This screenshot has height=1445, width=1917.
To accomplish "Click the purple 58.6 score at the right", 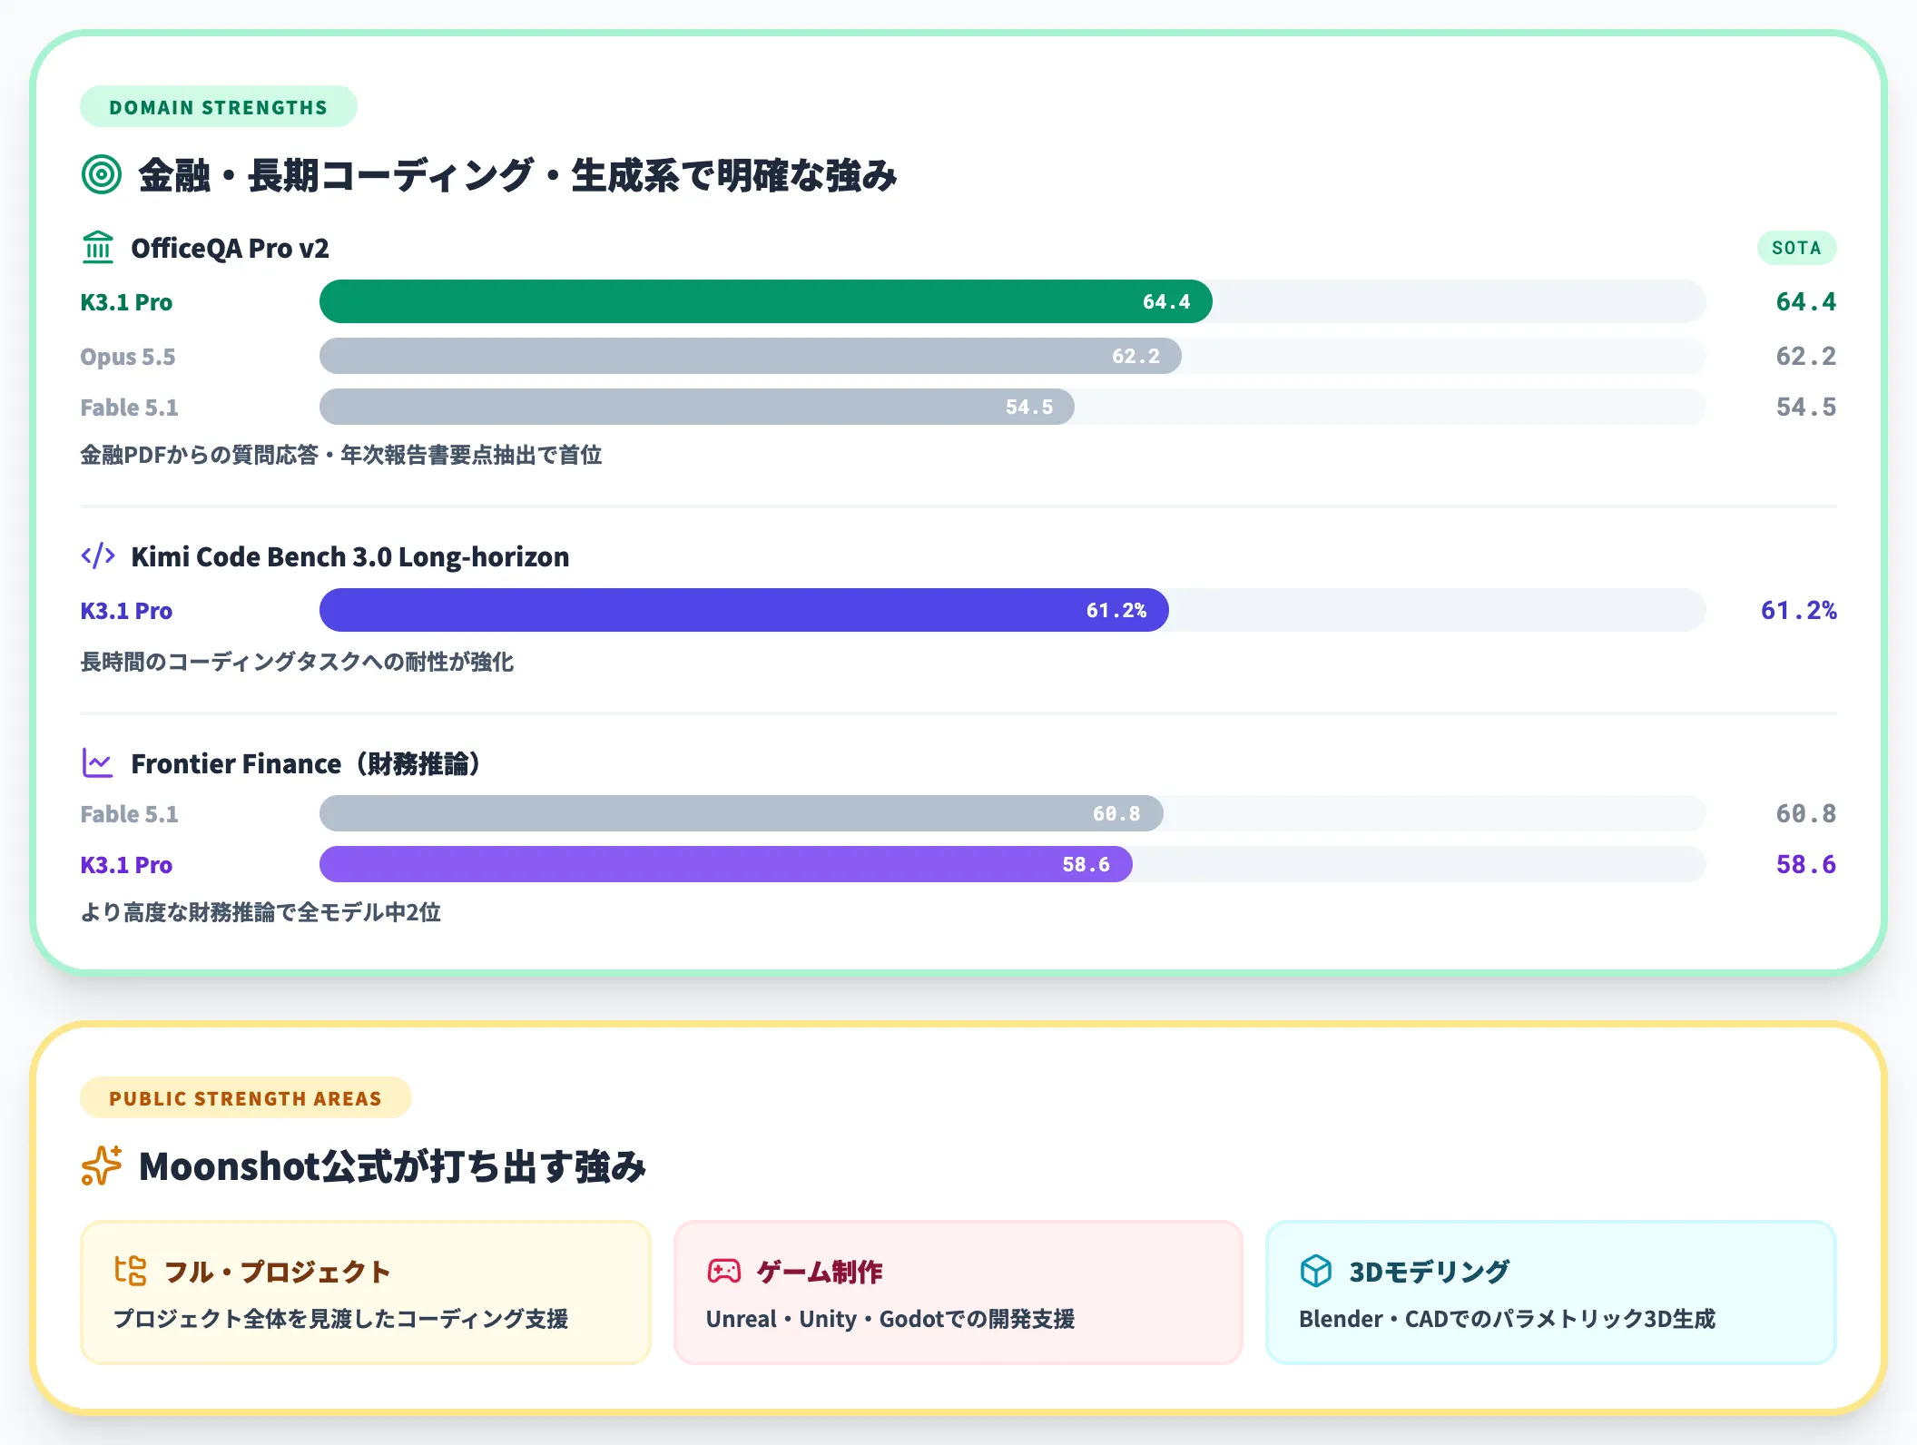I will click(x=1806, y=864).
